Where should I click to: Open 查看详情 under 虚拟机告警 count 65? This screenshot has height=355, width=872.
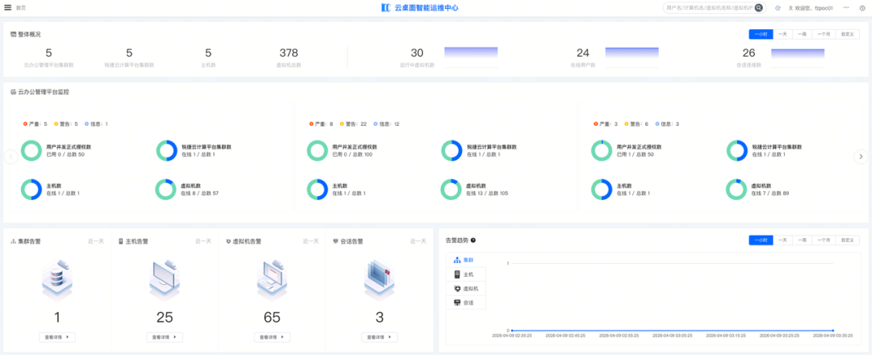tap(273, 337)
